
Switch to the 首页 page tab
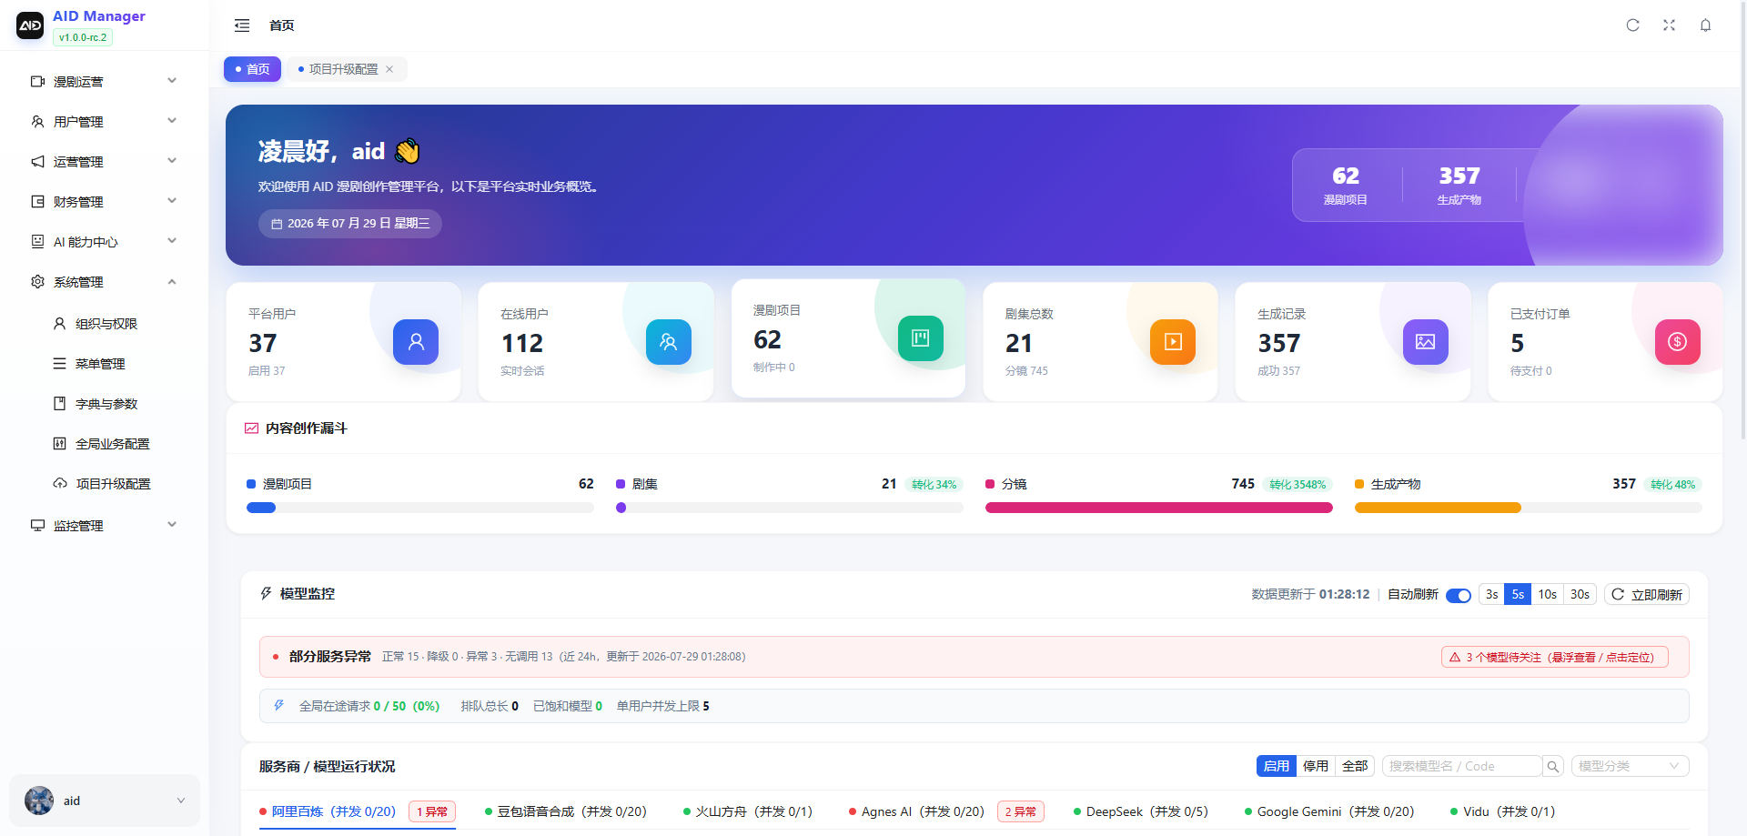[252, 69]
